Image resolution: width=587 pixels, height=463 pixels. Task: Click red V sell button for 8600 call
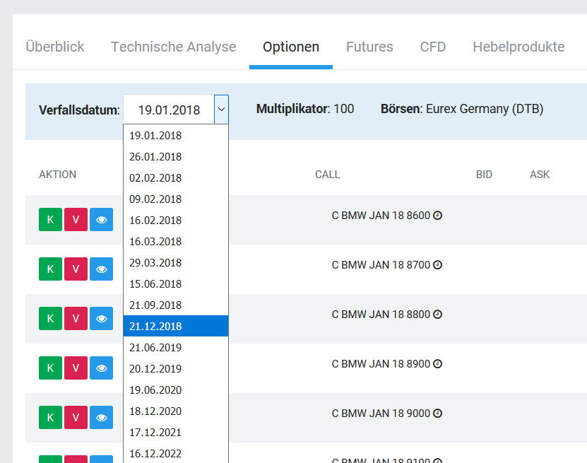tap(76, 220)
